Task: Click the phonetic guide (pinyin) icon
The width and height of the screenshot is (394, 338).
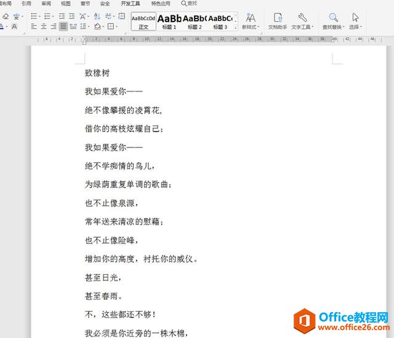Action: tap(17, 17)
